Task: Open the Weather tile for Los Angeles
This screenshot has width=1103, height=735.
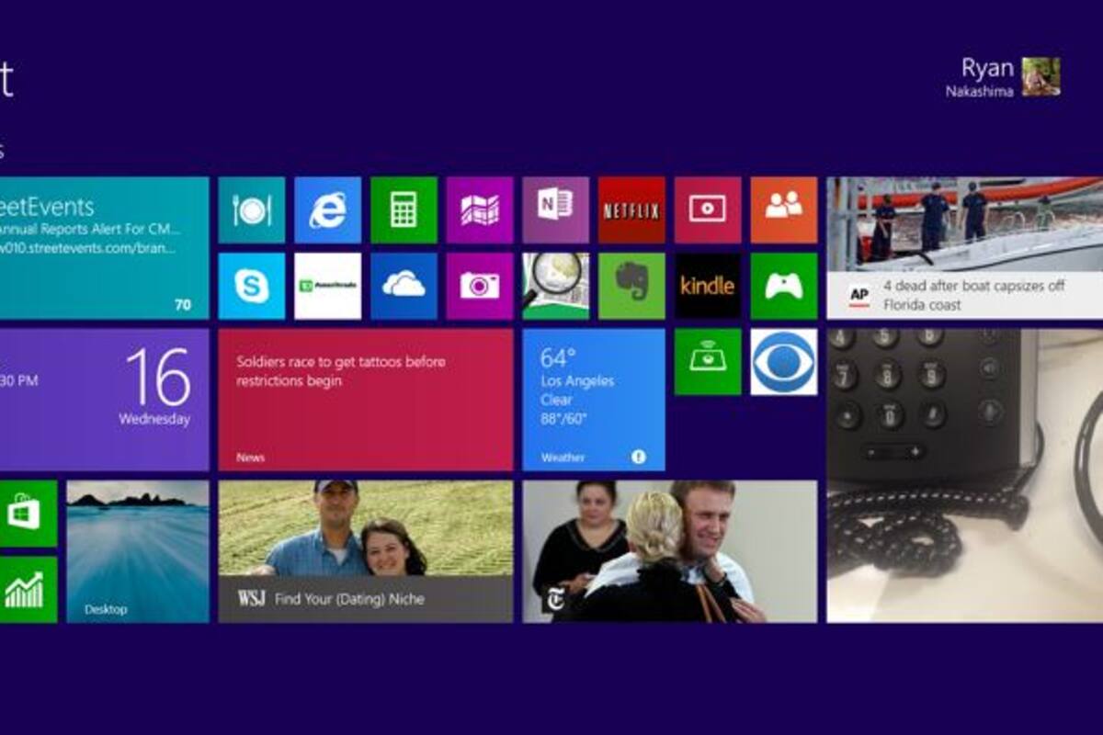Action: click(594, 400)
